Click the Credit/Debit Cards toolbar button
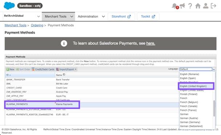The height and width of the screenshot is (135, 221). click(43, 69)
